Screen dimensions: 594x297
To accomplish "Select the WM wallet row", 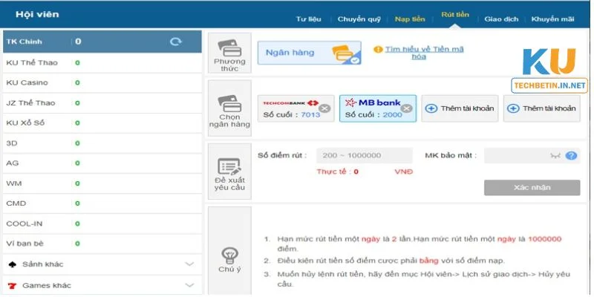I will pos(102,183).
